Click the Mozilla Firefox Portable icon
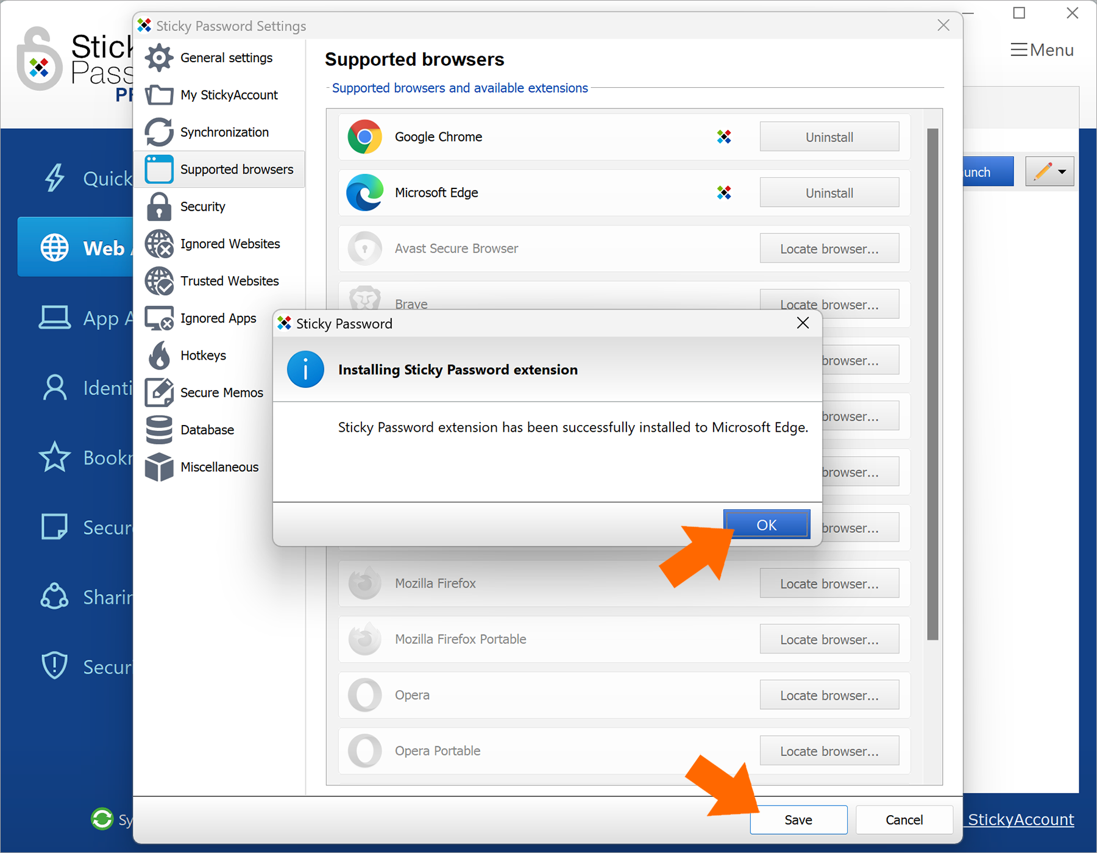 click(x=364, y=639)
